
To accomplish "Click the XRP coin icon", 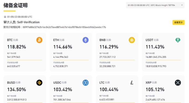I will coord(178,83).
